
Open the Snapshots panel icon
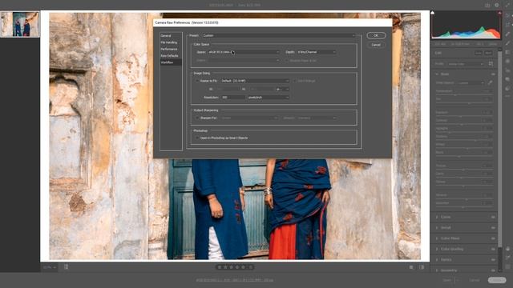(507, 79)
